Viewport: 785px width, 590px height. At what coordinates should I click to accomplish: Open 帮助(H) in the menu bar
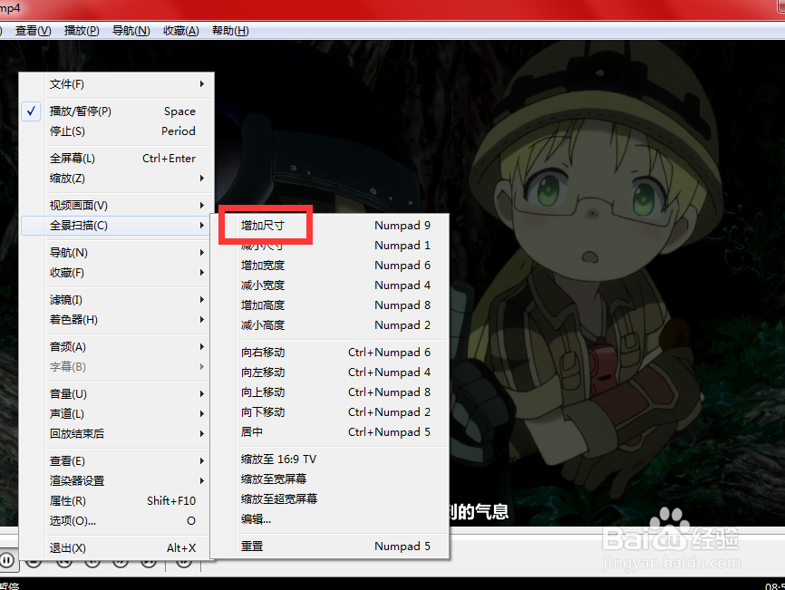(230, 31)
